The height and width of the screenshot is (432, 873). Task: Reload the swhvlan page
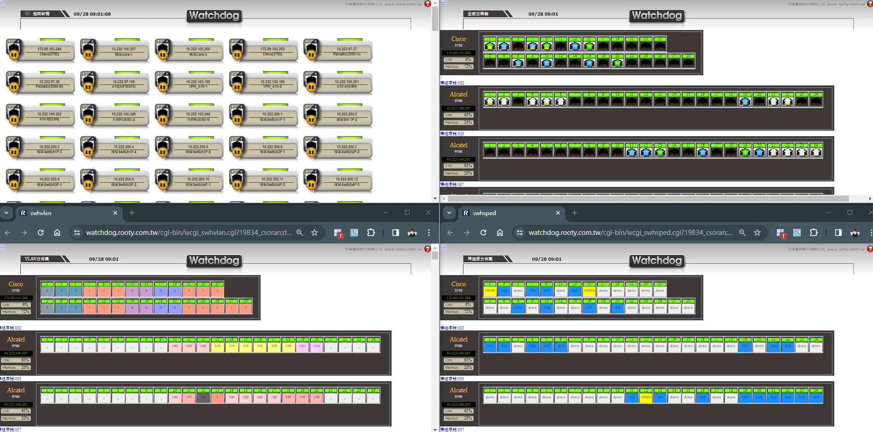[41, 233]
